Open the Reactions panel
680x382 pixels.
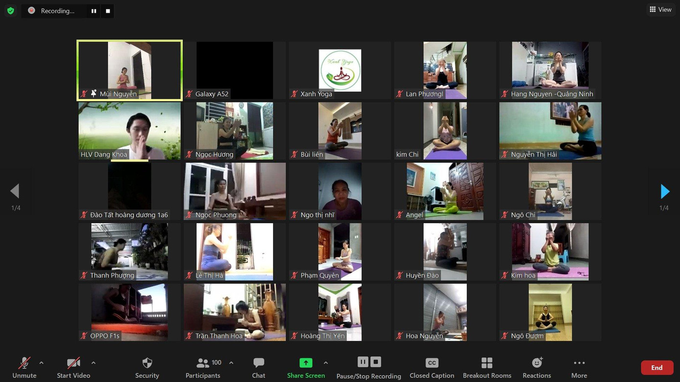coord(536,366)
